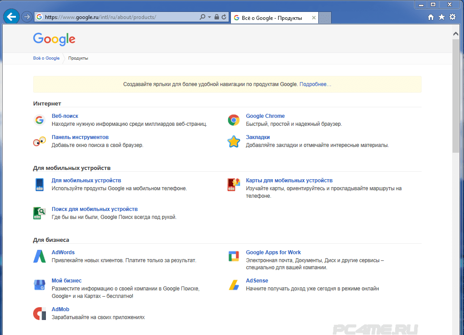
Task: Click 'Подробнее…' link in yellow banner
Action: [x=315, y=84]
